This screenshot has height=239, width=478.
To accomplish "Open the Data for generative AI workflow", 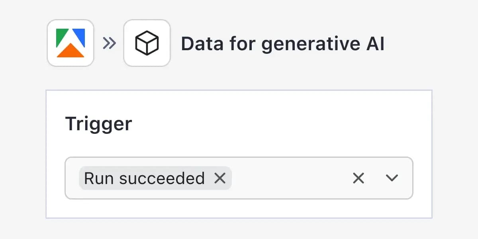I will click(x=283, y=44).
